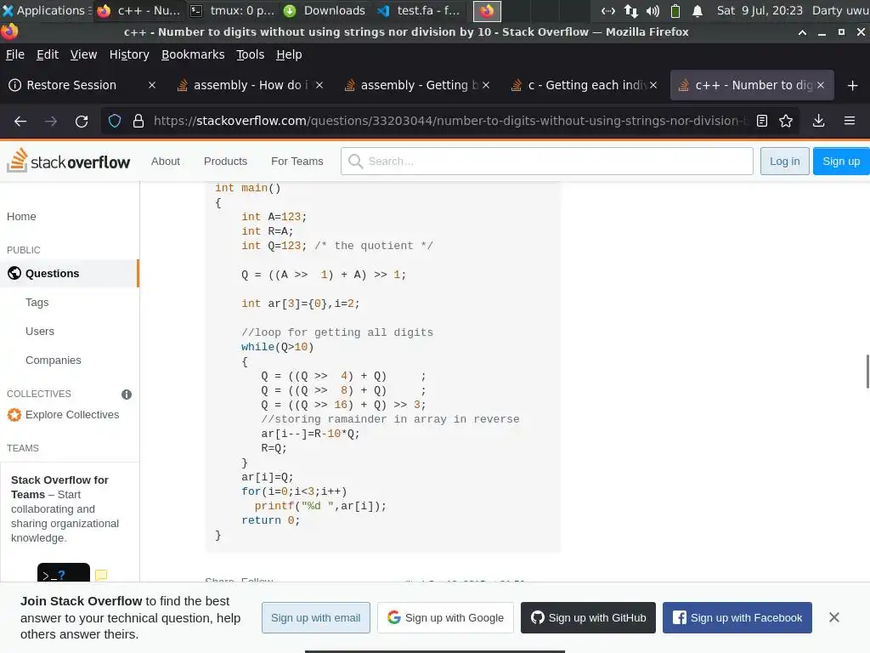The image size is (870, 653).
Task: Open Users in the sidebar
Action: click(x=40, y=331)
